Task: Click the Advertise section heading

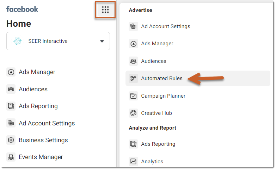Action: click(x=140, y=10)
